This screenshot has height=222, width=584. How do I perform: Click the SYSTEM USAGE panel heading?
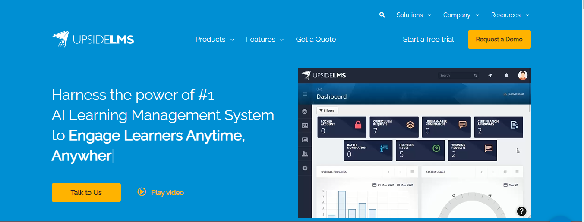[x=436, y=172]
